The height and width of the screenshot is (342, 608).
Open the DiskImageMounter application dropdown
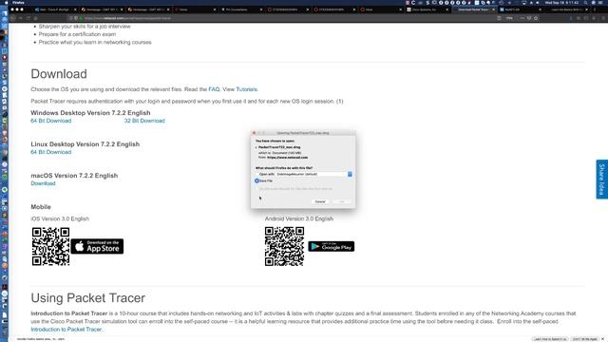pyautogui.click(x=313, y=174)
